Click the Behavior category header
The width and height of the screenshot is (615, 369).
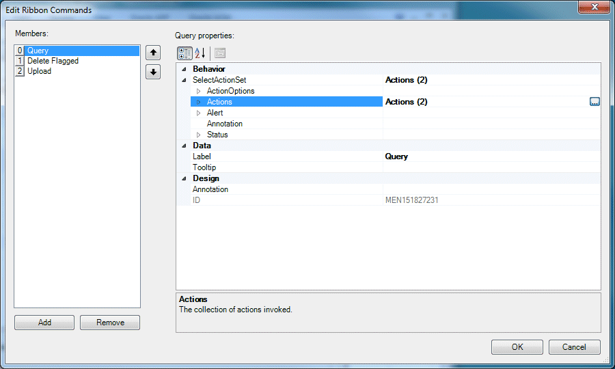[209, 69]
